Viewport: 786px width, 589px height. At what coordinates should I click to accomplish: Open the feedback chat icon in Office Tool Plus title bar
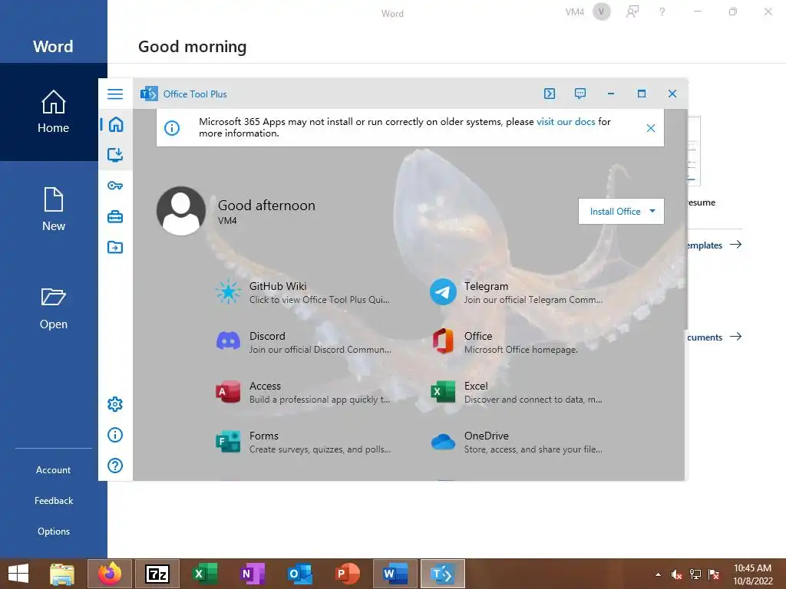click(x=580, y=94)
